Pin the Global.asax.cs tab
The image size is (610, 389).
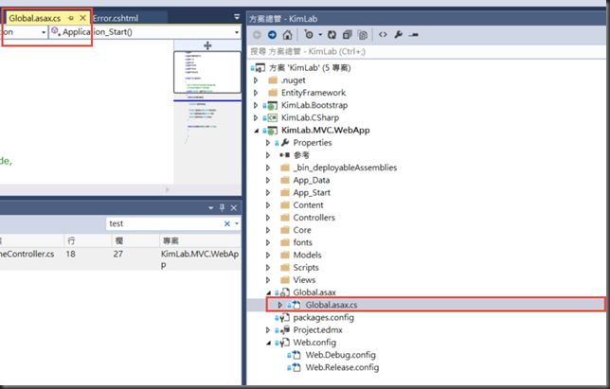tap(71, 18)
